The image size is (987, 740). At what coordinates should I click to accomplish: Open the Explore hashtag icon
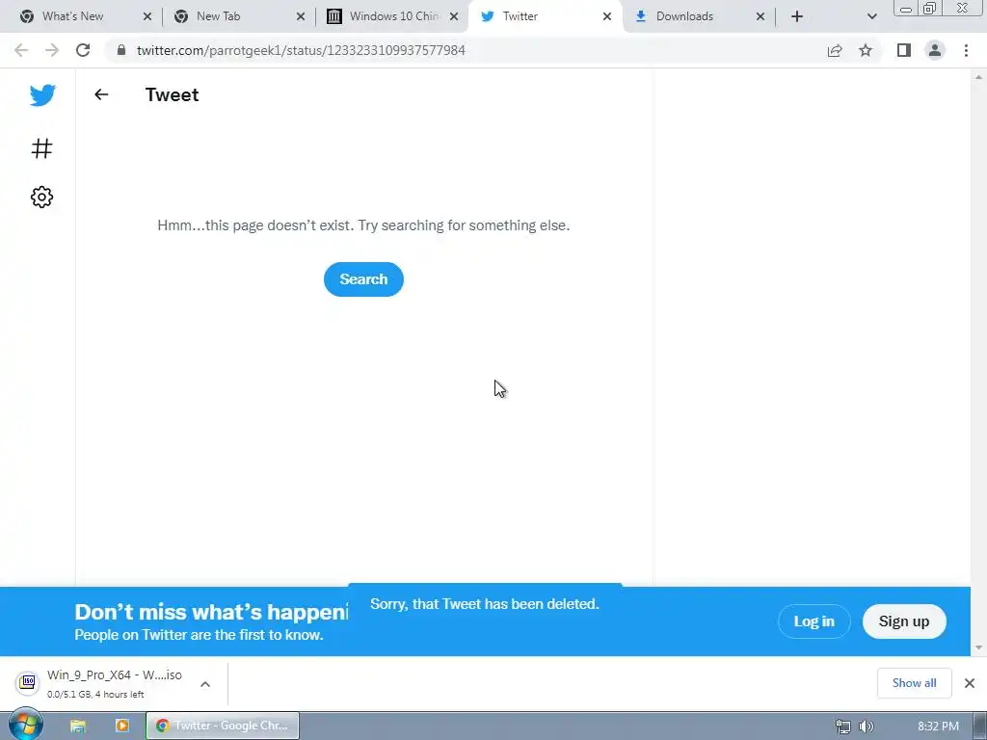42,148
